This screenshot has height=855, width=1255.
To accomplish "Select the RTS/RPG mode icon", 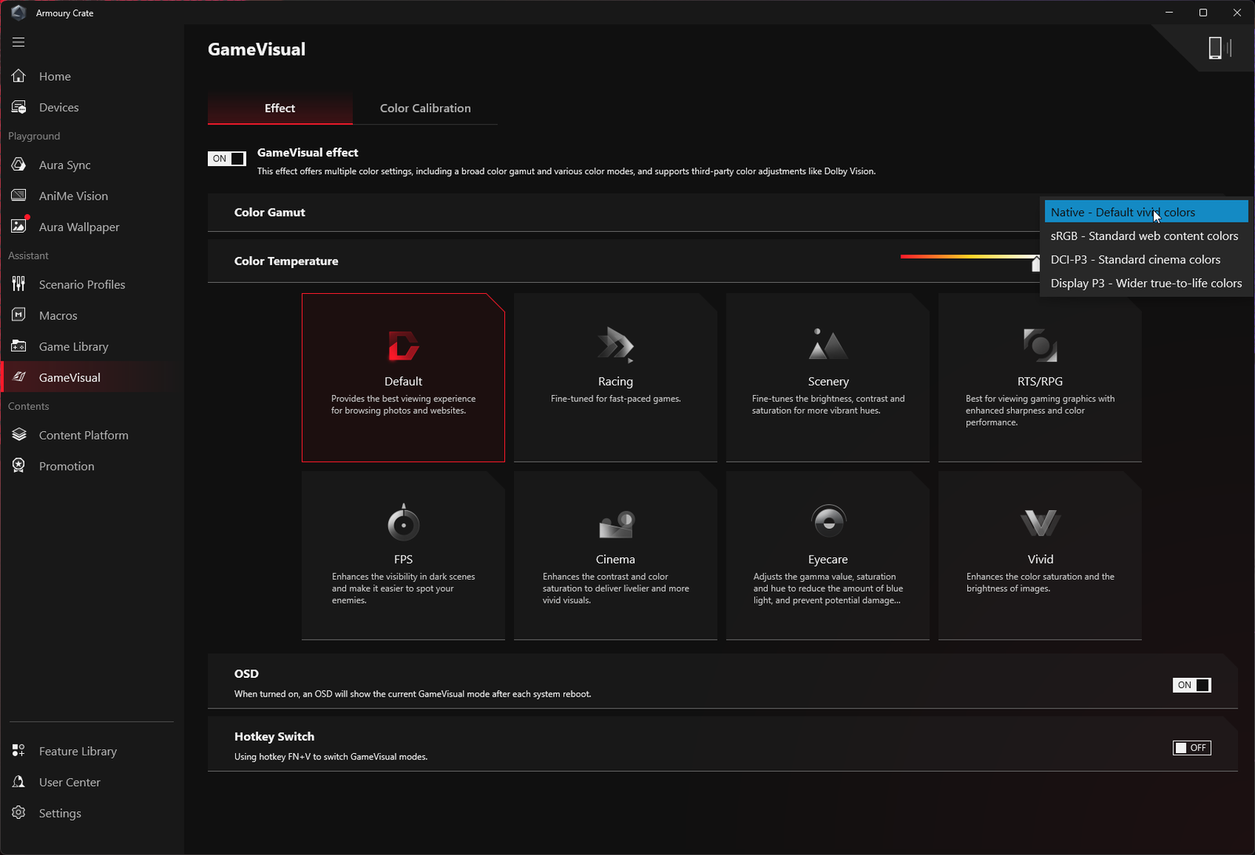I will [1040, 345].
